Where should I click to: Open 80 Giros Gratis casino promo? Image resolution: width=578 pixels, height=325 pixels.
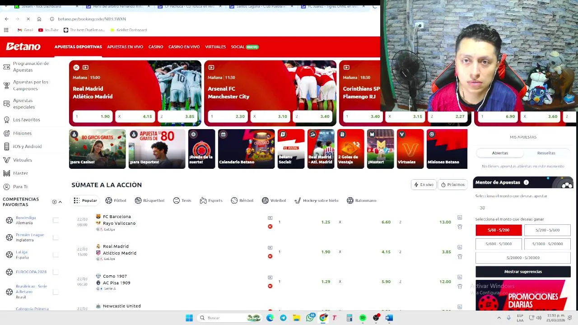pyautogui.click(x=97, y=149)
